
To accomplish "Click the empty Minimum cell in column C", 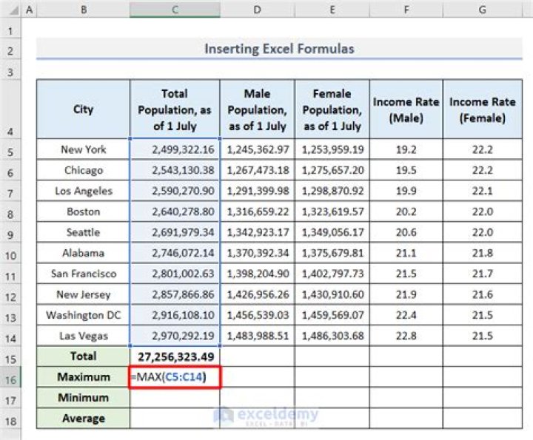I will point(175,398).
